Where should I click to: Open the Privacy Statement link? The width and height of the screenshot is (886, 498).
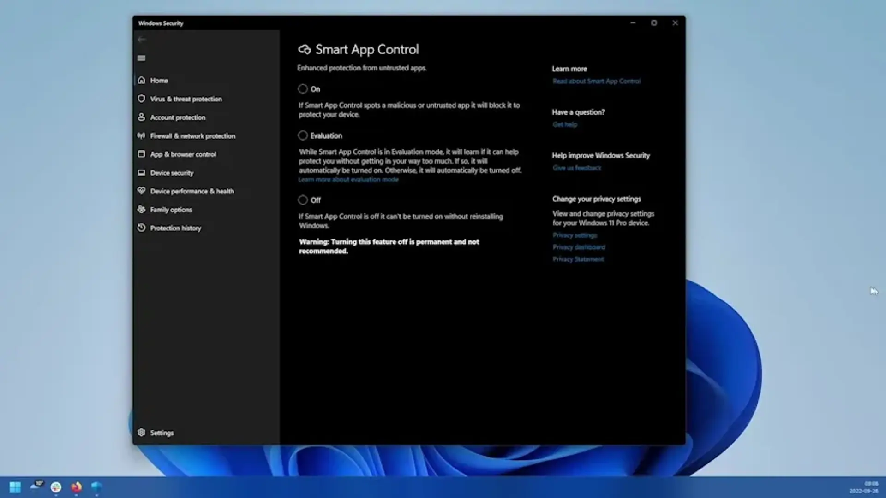(578, 259)
